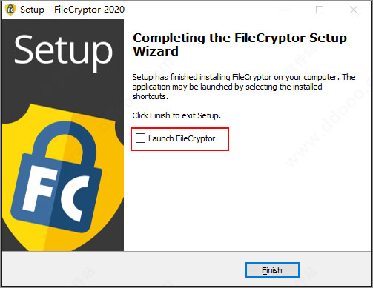Viewport: 373px width, 288px height.
Task: Enable the Launch FileCryptor checkbox
Action: [x=140, y=138]
